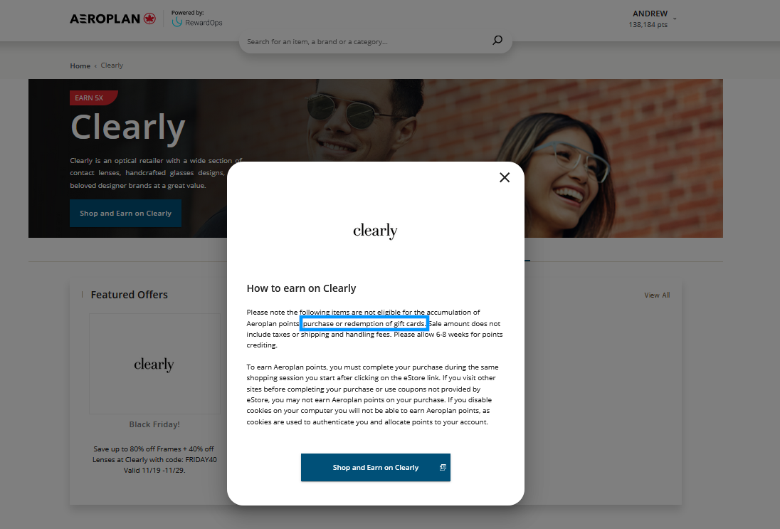Open the clearly Black Friday offer thumbnail
Screen dimensions: 780x529
[x=154, y=364]
